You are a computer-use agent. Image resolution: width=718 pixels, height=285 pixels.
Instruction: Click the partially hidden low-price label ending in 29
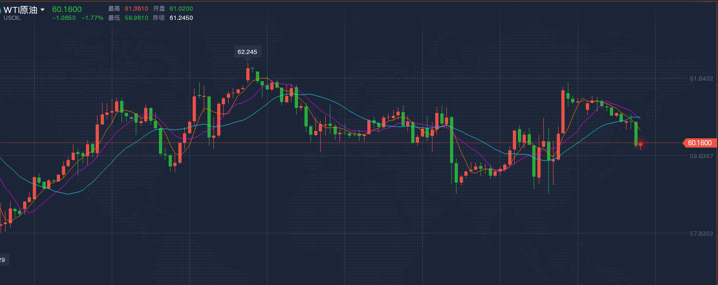(x=3, y=260)
